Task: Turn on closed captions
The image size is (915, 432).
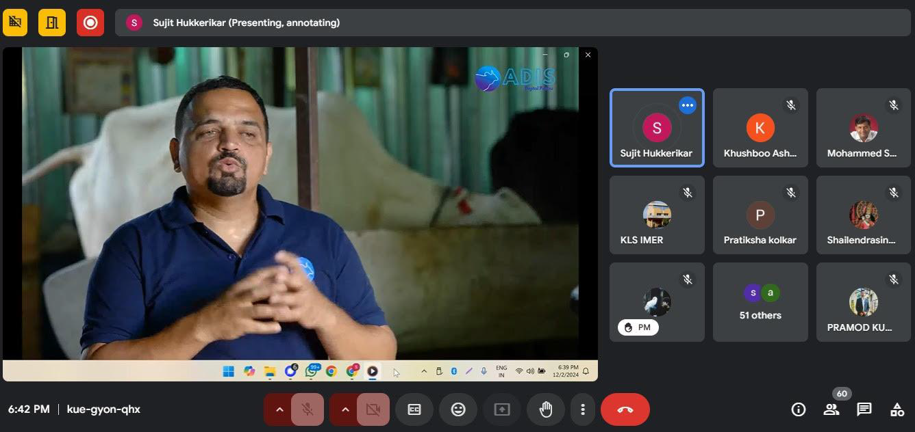Action: pos(414,409)
